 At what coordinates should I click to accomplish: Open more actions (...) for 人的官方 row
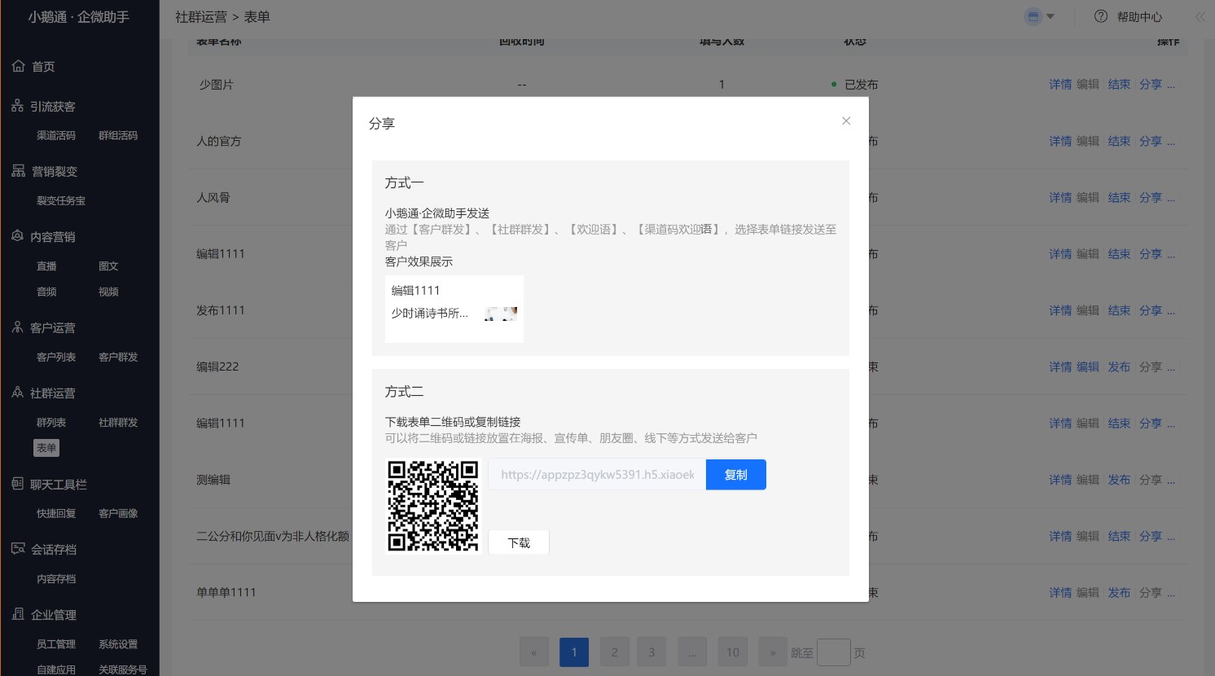[1171, 142]
